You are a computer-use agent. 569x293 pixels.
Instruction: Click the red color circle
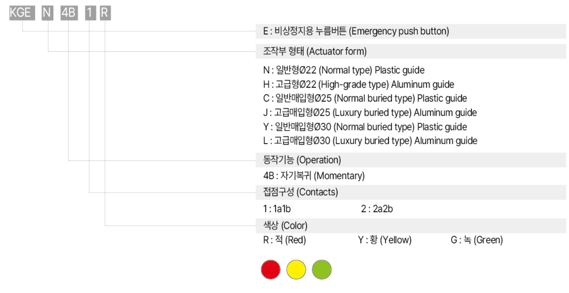point(271,270)
